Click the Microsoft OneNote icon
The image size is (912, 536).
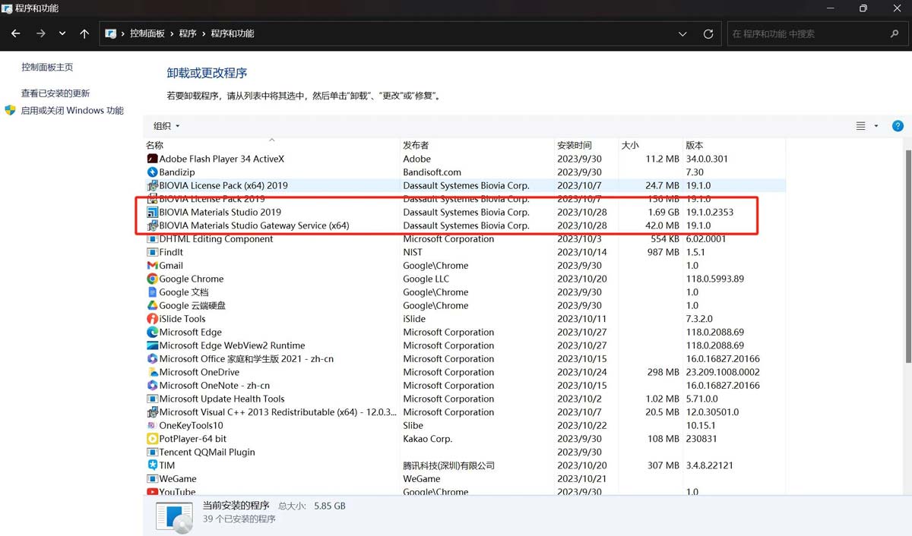tap(152, 385)
